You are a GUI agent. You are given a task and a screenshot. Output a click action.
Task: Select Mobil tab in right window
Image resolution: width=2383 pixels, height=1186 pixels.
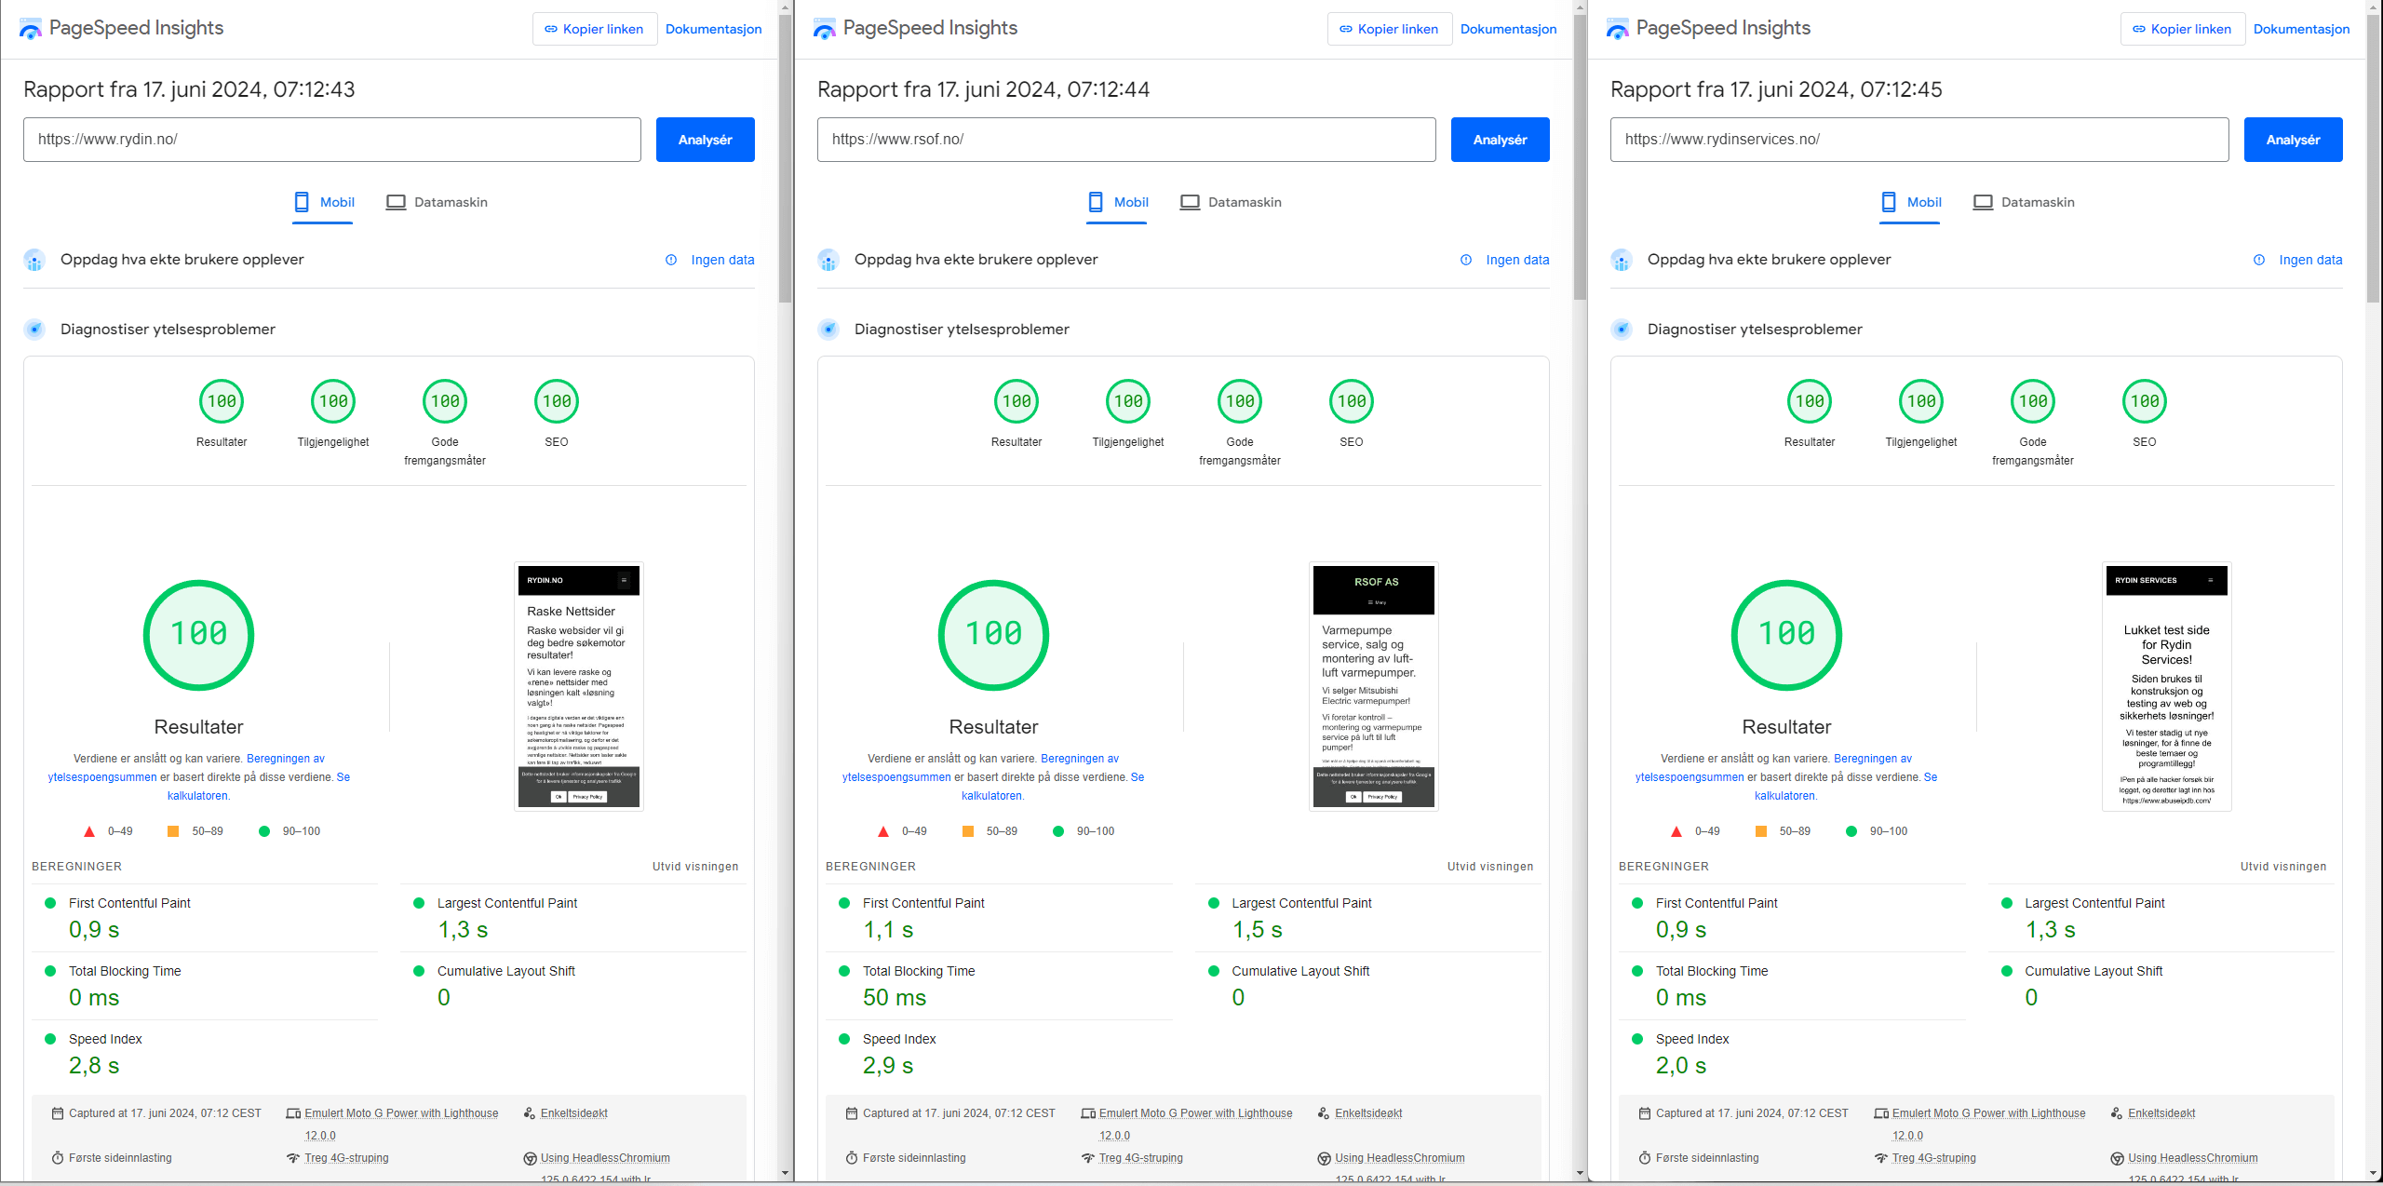1910,202
